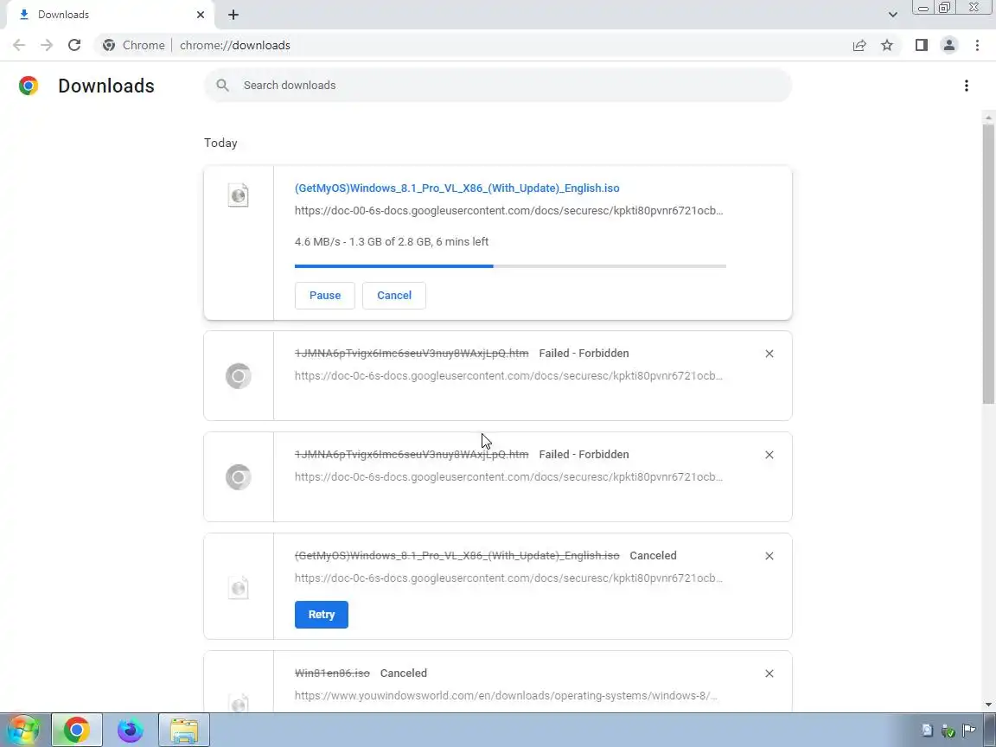Focus the Search downloads field
Viewport: 996px width, 747px height.
pyautogui.click(x=498, y=85)
